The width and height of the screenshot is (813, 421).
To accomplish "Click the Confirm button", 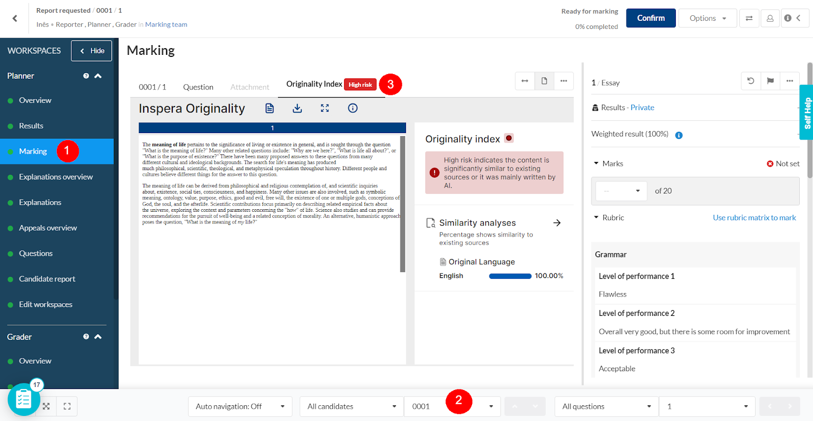I will tap(651, 18).
